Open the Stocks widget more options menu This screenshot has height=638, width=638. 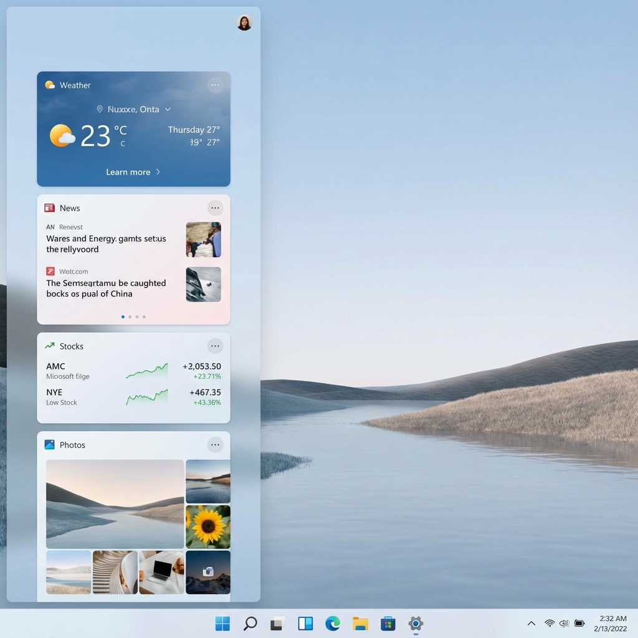tap(215, 346)
